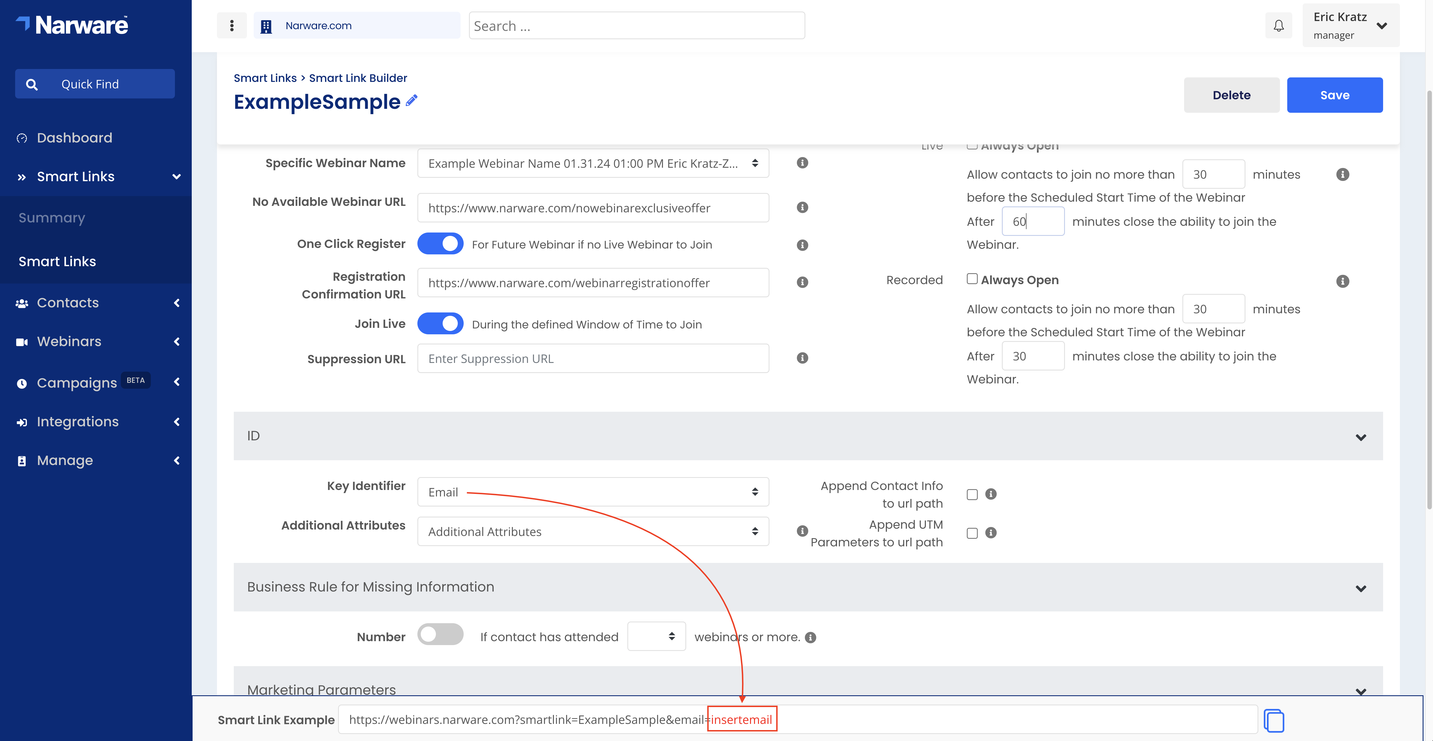The image size is (1433, 741).
Task: Open attended webinars count dropdown
Action: [657, 636]
